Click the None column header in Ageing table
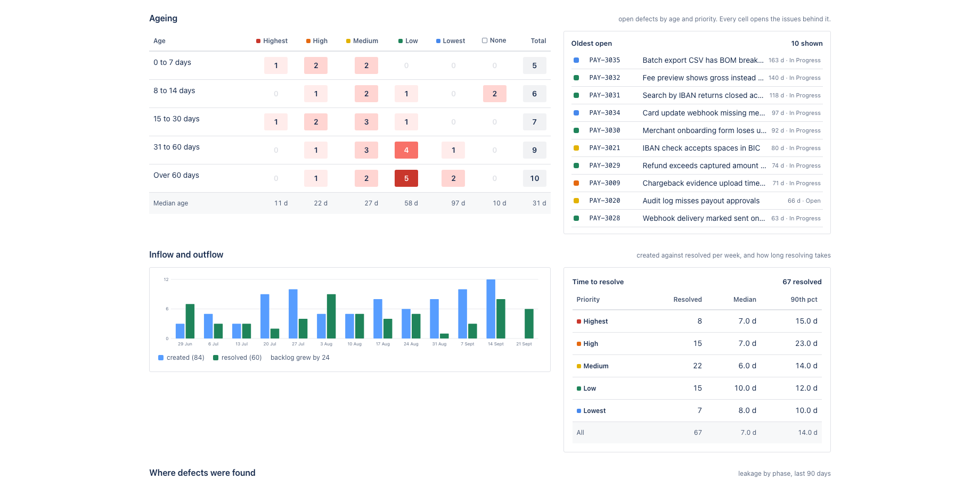 click(494, 40)
